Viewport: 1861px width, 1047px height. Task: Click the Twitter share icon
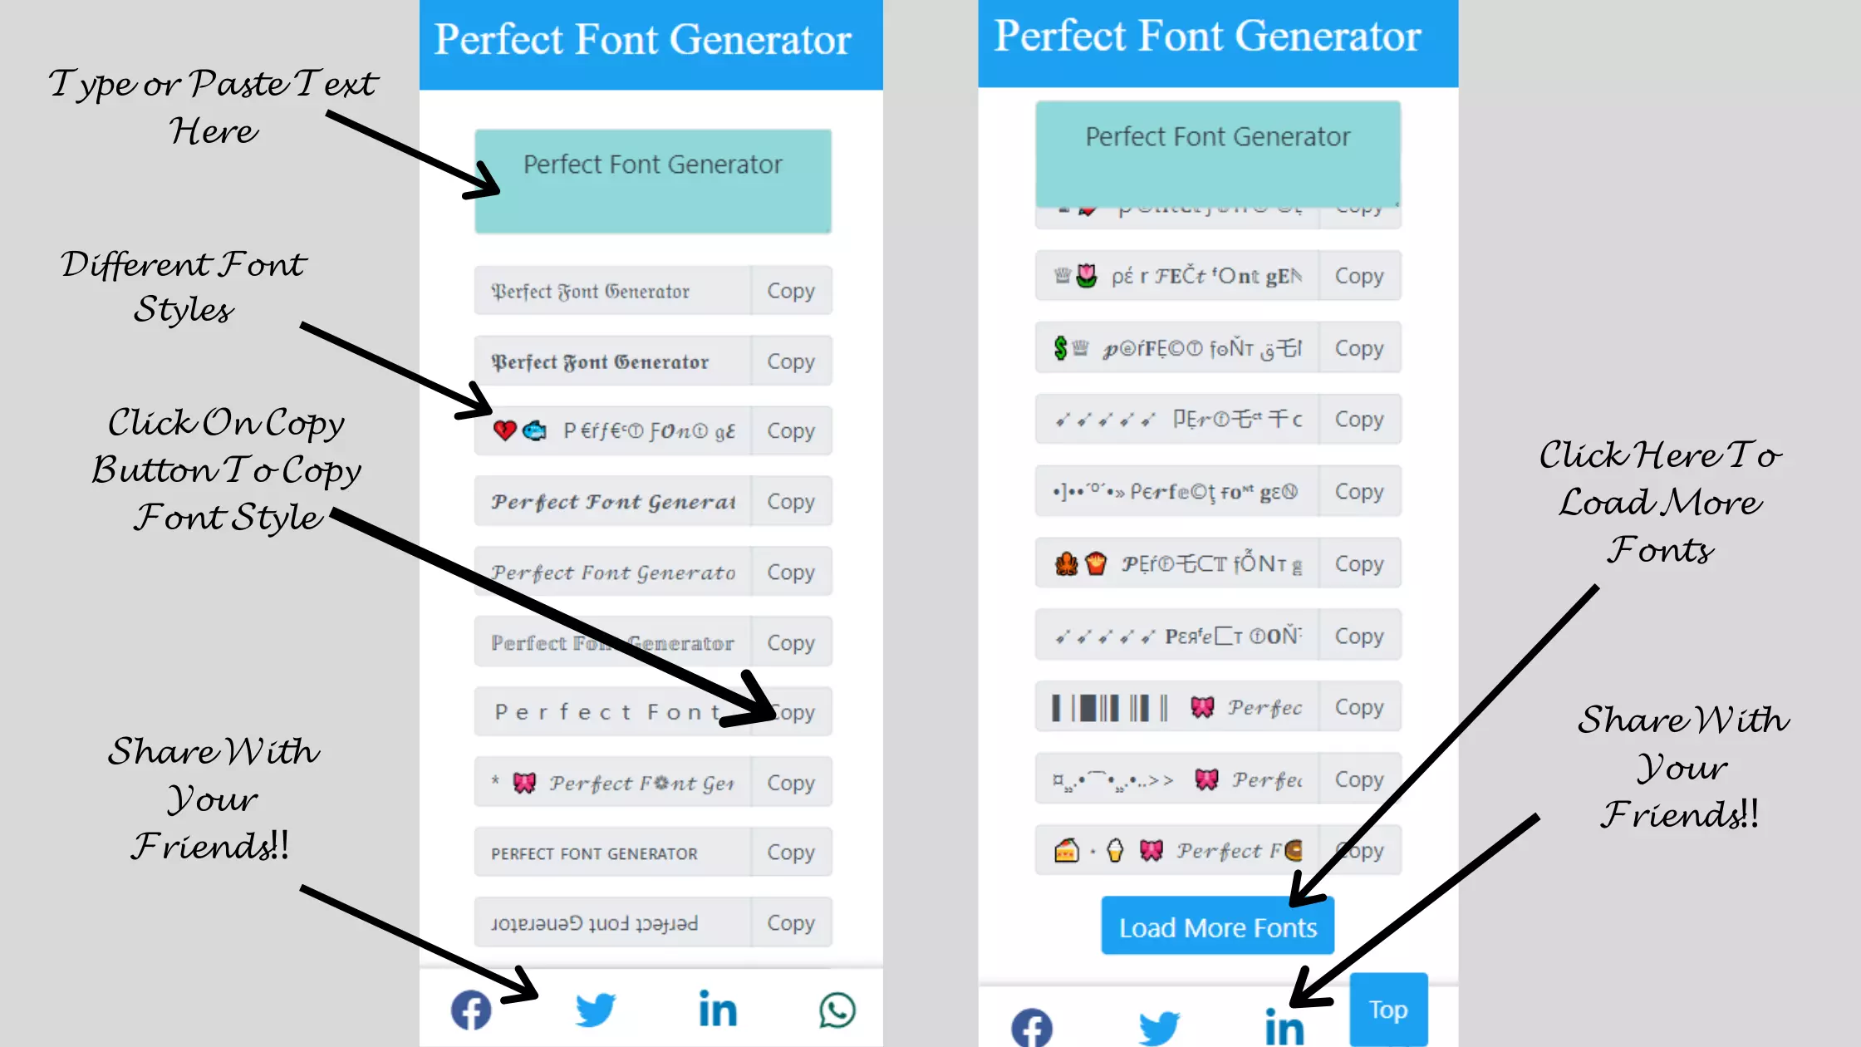point(594,1010)
